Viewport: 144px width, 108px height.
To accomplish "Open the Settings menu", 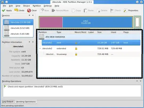I will [x=48, y=6].
